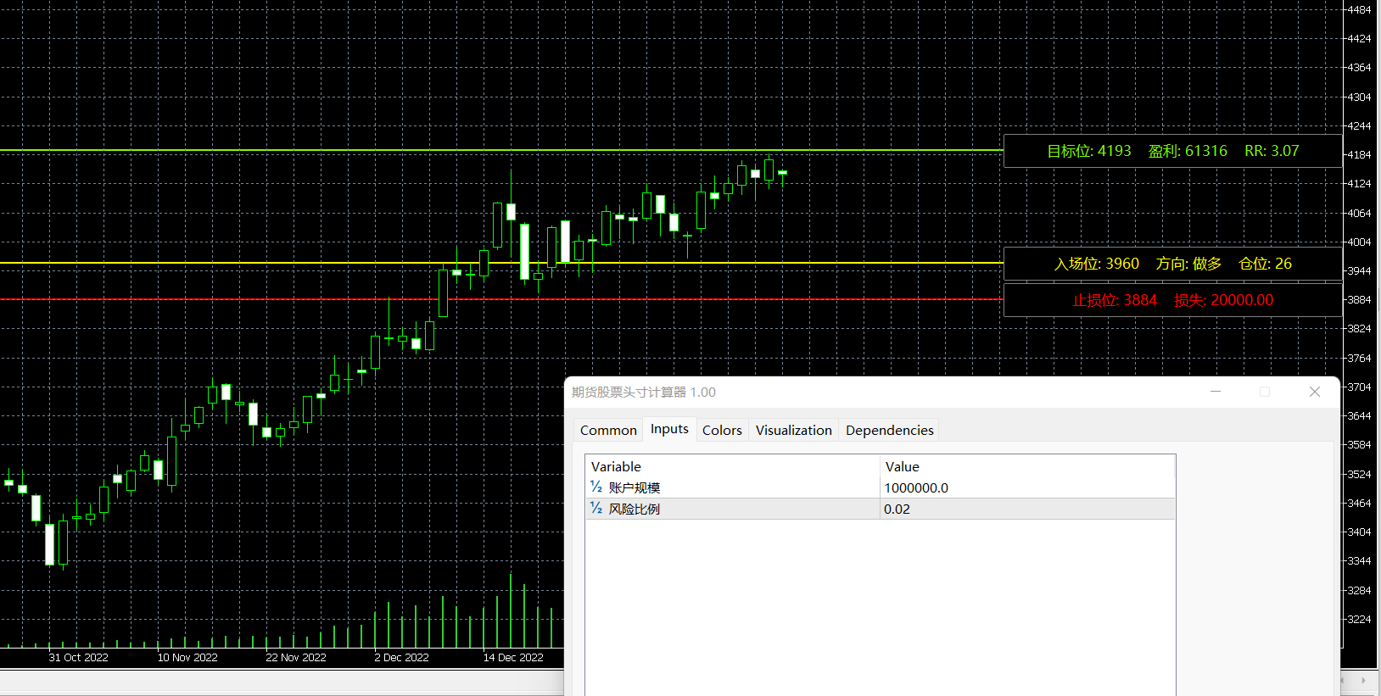Minimize the 期货股票头寸计算器 dialog

pos(1215,392)
